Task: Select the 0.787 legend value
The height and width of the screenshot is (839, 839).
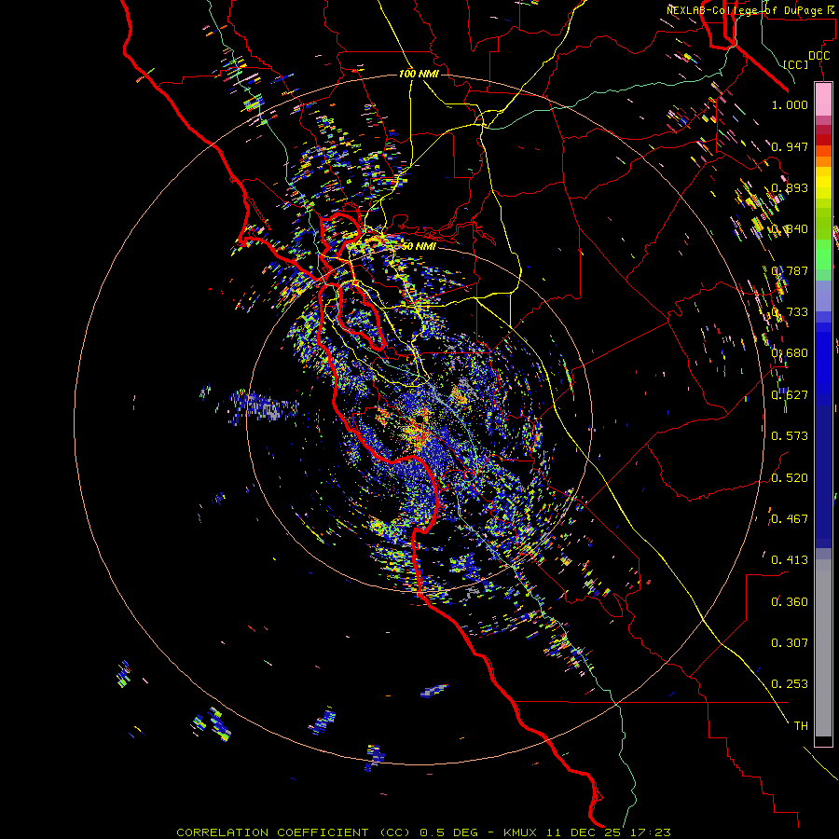Action: click(790, 270)
